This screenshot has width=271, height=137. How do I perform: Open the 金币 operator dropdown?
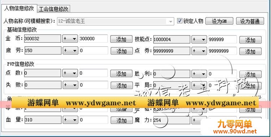[x=70, y=39]
